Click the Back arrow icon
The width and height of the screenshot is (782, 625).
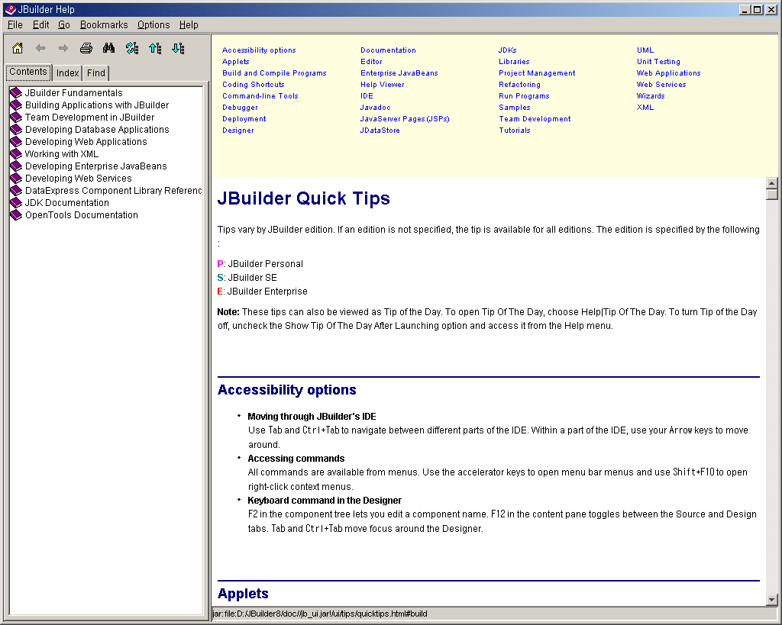pyautogui.click(x=40, y=48)
